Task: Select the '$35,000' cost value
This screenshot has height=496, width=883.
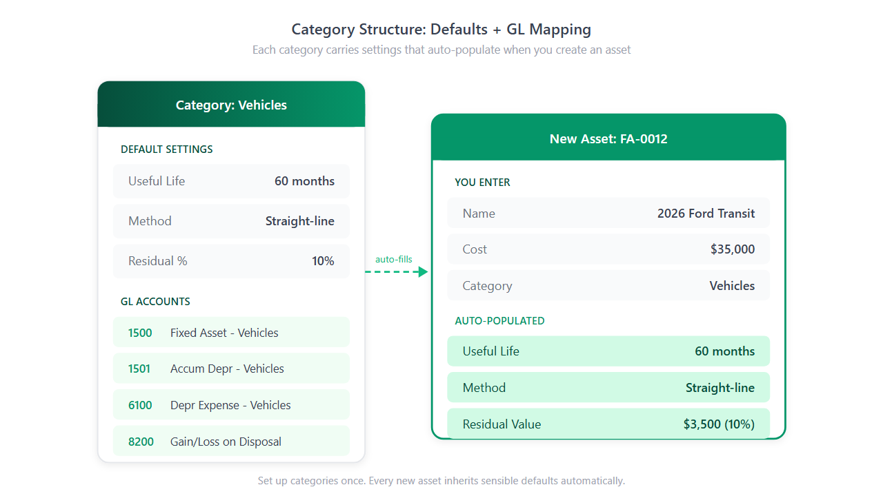Action: click(x=733, y=249)
